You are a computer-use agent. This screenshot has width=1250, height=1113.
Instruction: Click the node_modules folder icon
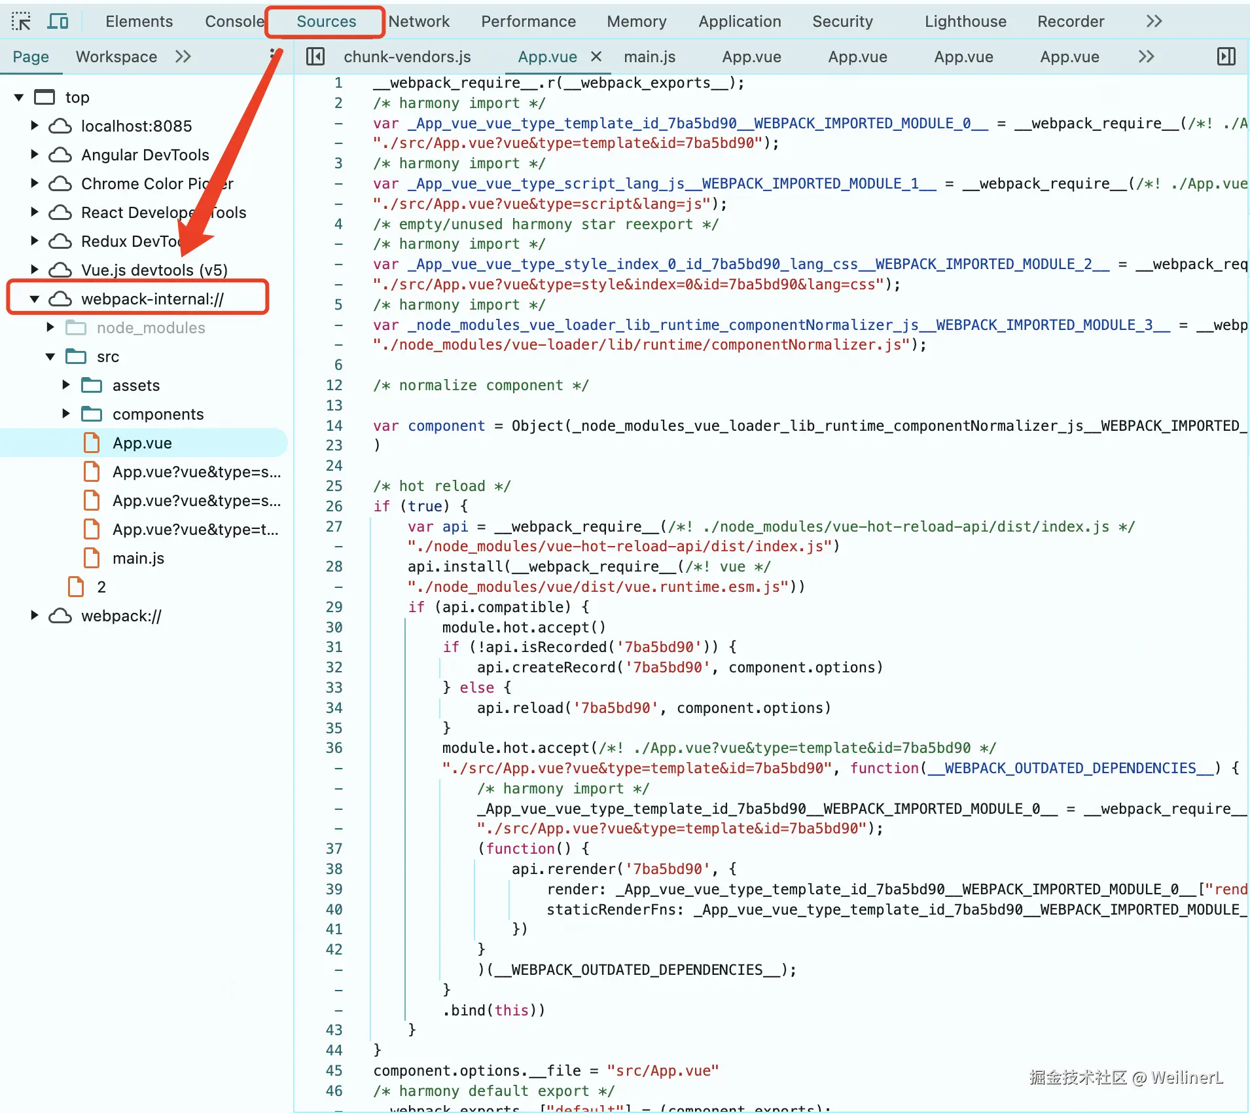pyautogui.click(x=76, y=327)
